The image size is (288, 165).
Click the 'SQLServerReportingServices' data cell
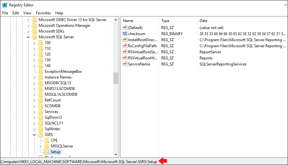pos(223,64)
